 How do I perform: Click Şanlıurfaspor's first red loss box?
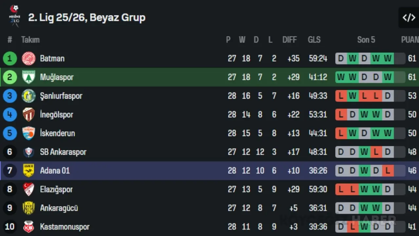tap(341, 96)
